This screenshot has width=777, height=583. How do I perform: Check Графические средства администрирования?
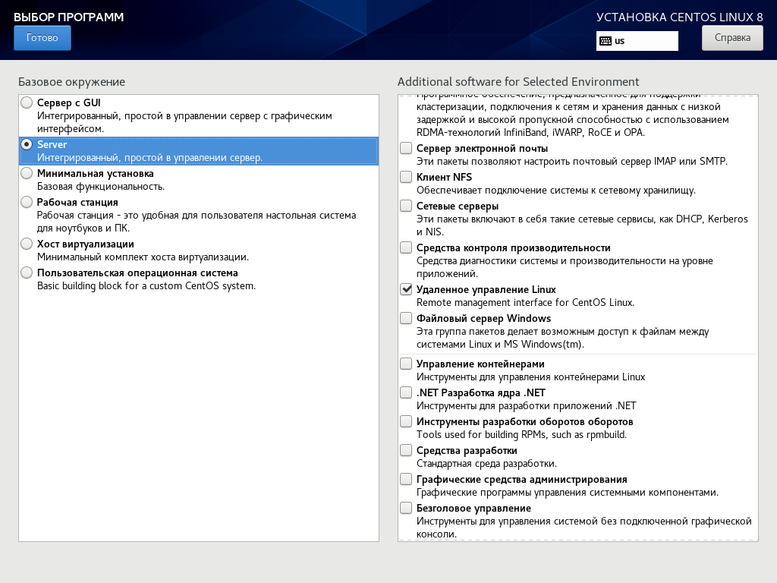click(406, 479)
